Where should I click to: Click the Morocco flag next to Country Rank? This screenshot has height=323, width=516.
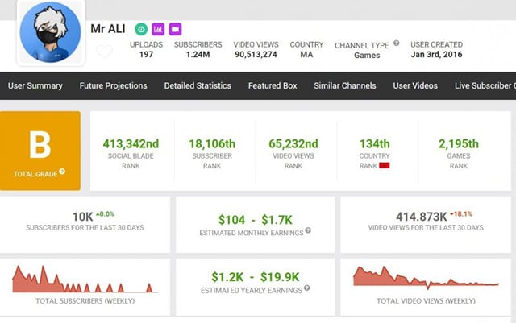385,165
